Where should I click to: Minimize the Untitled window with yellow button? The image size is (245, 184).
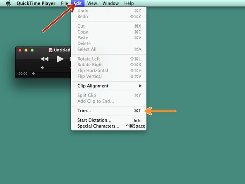pos(26,50)
